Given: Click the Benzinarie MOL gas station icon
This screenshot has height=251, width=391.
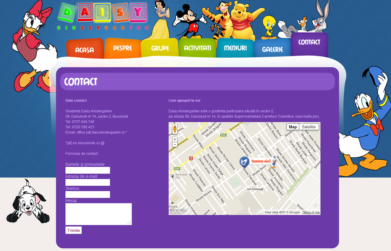Looking at the screenshot, I should (x=173, y=176).
